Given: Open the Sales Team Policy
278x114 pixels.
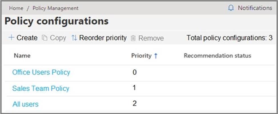Looking at the screenshot, I should (41, 88).
